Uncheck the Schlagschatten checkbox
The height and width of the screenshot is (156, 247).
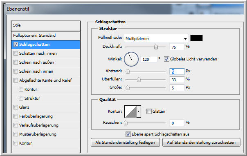pyautogui.click(x=16, y=45)
